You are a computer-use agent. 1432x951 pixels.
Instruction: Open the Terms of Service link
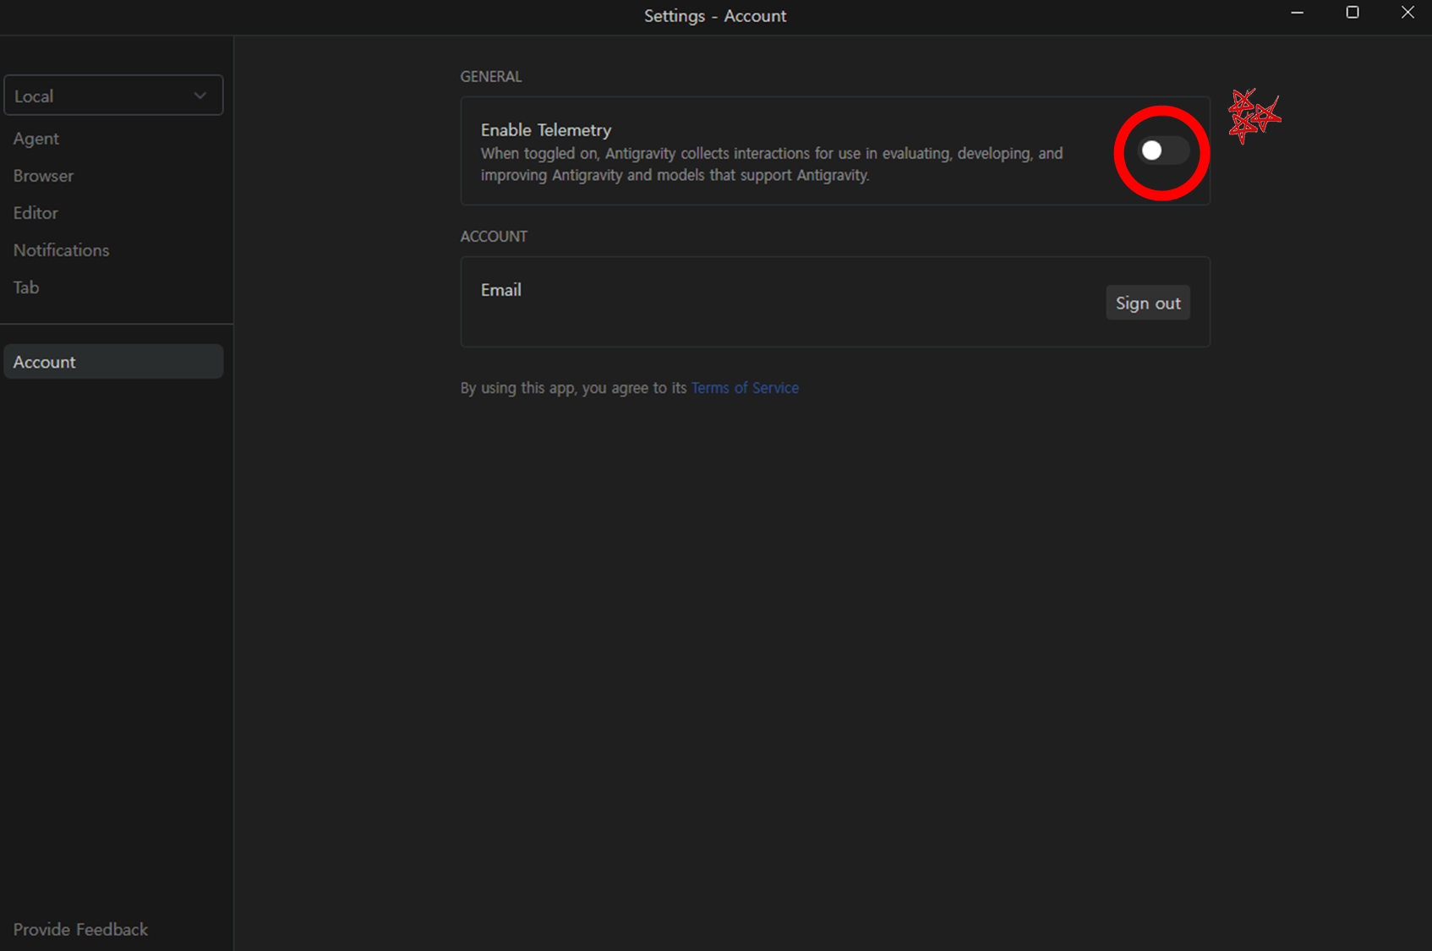coord(745,388)
